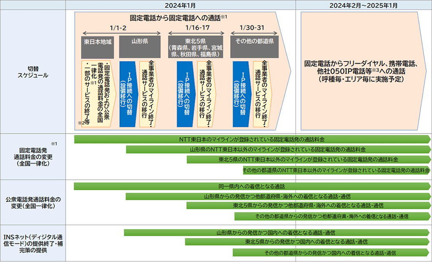Click the 切替スケジュール row label

[33, 71]
